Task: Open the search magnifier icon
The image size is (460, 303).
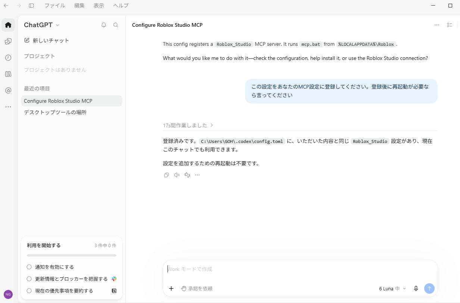Action: [116, 25]
